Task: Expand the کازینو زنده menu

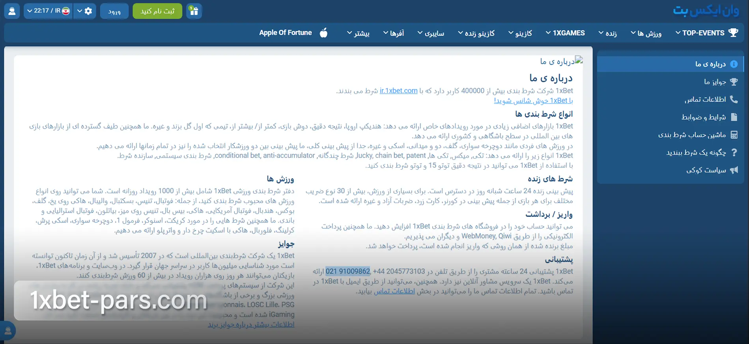Action: point(476,33)
